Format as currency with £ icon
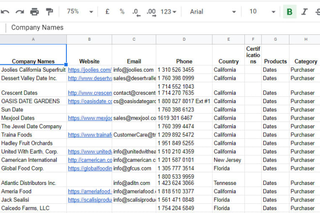The height and width of the screenshot is (213, 320). coord(107,12)
